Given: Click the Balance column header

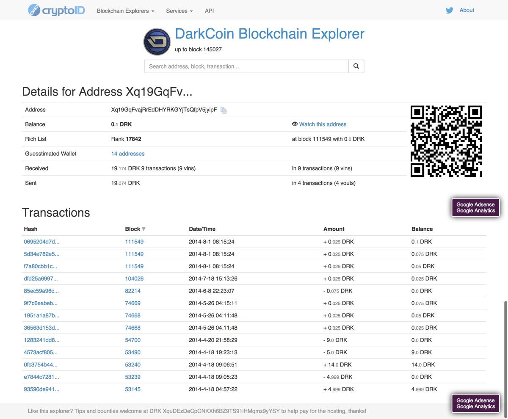Looking at the screenshot, I should 422,229.
